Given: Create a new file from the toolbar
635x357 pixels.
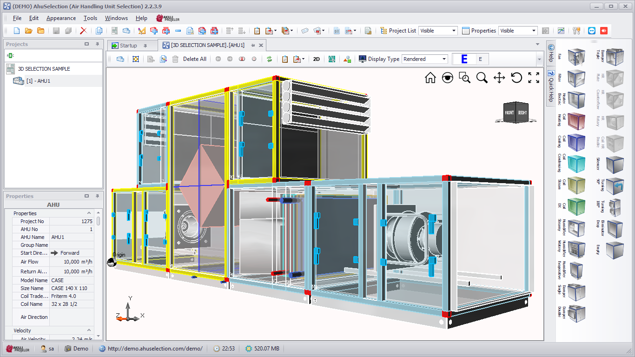Looking at the screenshot, I should (x=17, y=31).
